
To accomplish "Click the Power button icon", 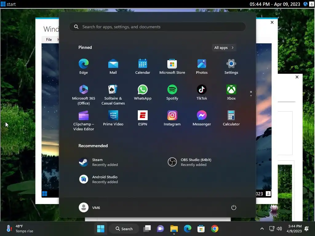I will coord(234,207).
